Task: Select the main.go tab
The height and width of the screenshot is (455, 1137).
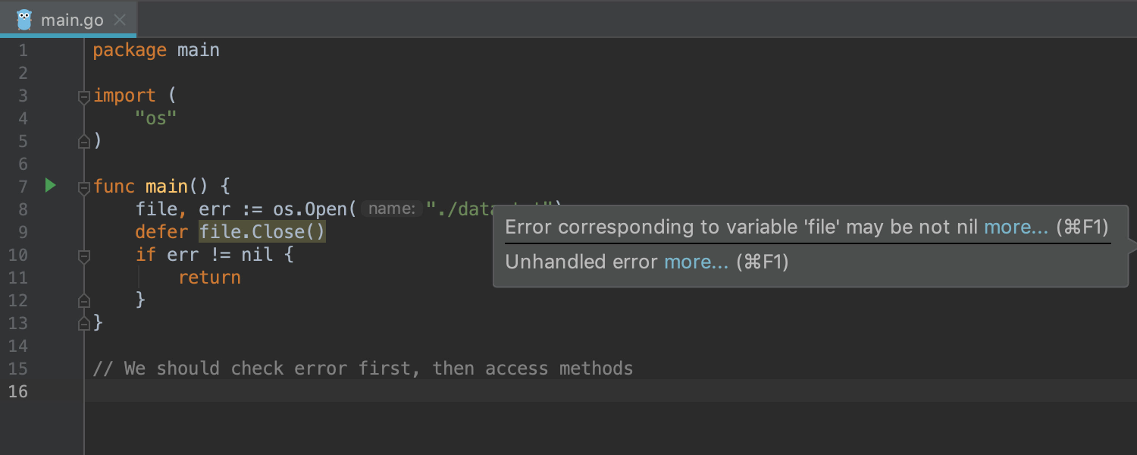Action: pyautogui.click(x=71, y=20)
